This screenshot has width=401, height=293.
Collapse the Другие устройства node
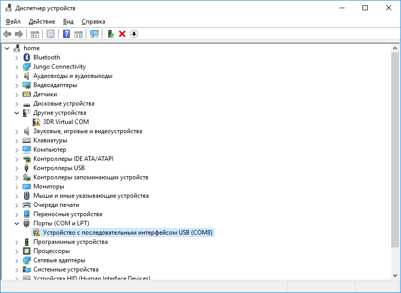pyautogui.click(x=16, y=113)
